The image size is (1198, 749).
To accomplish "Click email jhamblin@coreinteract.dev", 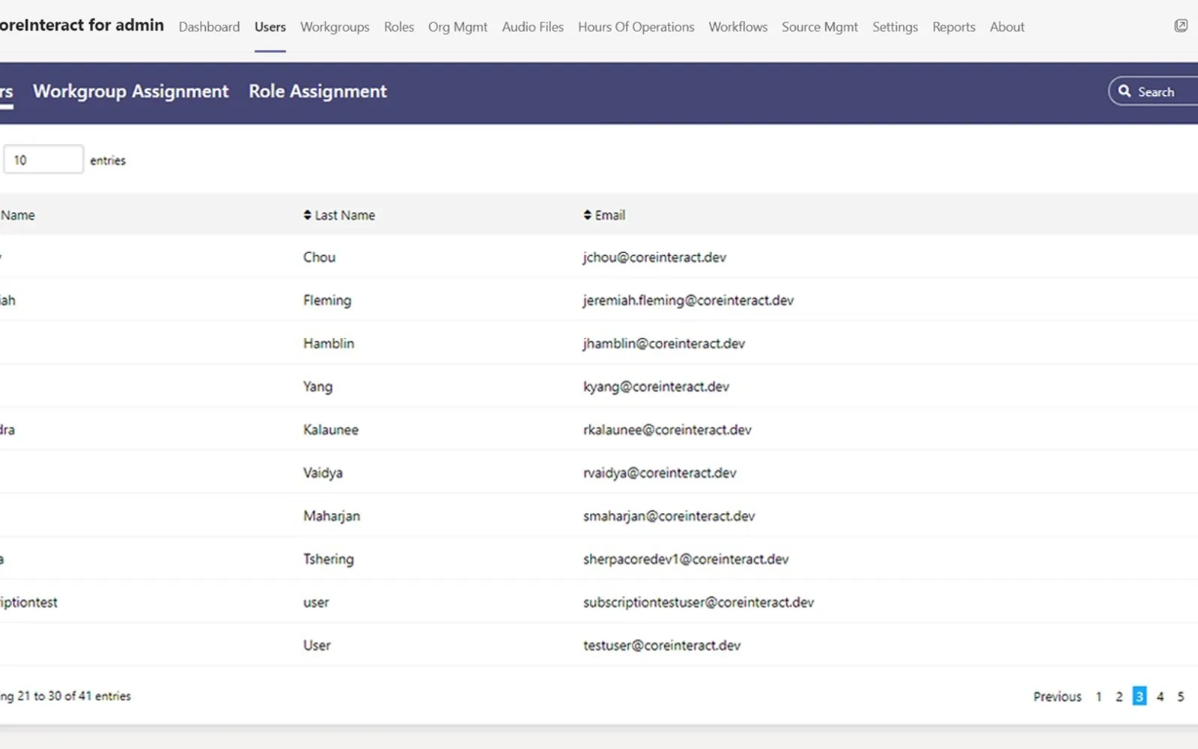I will point(664,344).
